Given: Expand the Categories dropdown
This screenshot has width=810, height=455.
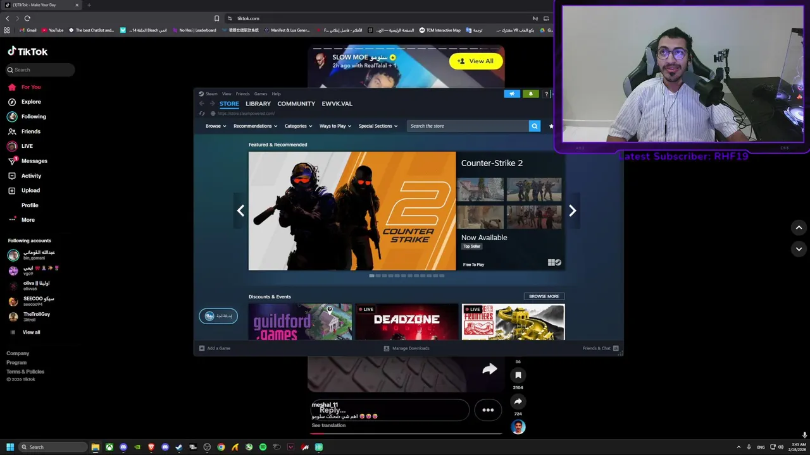Looking at the screenshot, I should pyautogui.click(x=298, y=126).
